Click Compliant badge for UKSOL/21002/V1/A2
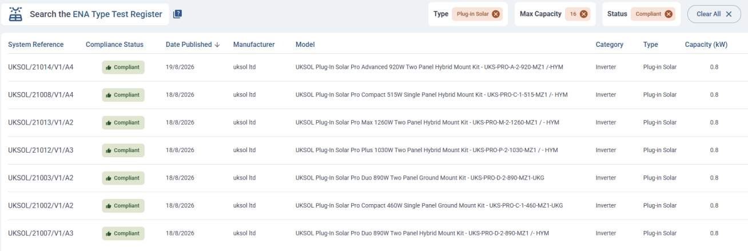 click(x=123, y=205)
